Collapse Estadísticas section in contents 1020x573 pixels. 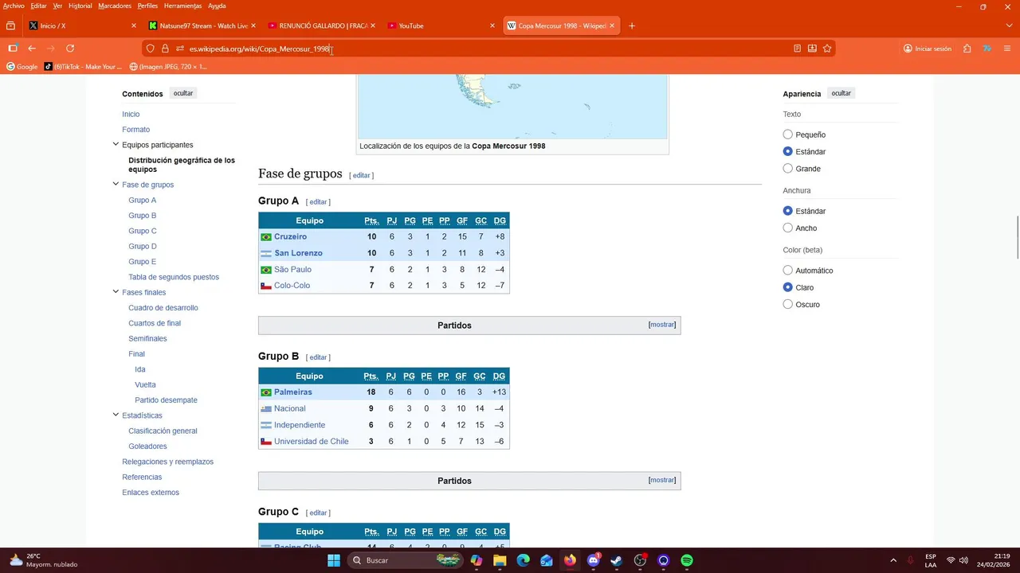[116, 415]
